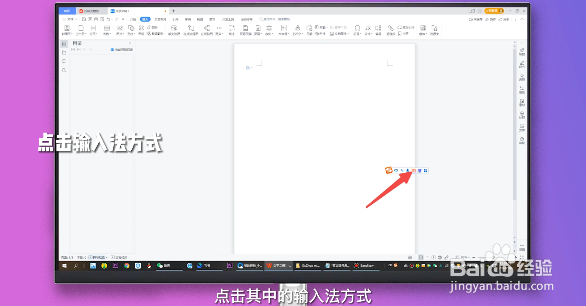The width and height of the screenshot is (586, 306).
Task: Open 稻壳资源 resources
Action: point(174,30)
